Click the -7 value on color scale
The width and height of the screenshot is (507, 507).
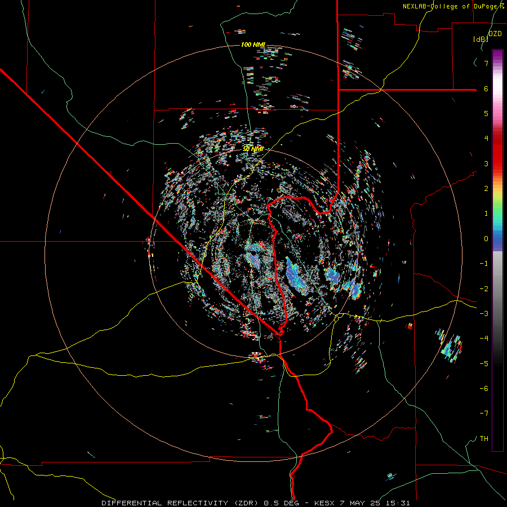click(x=484, y=413)
